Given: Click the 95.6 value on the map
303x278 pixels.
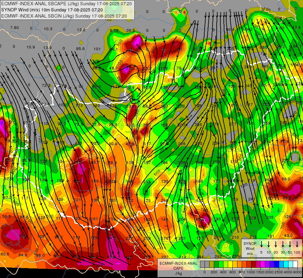Looking at the screenshot, I should pyautogui.click(x=80, y=49).
